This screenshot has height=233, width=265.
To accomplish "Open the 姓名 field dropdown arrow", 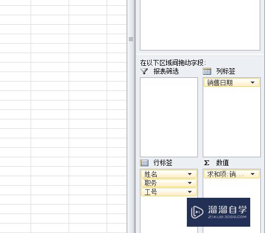I will pos(190,174).
